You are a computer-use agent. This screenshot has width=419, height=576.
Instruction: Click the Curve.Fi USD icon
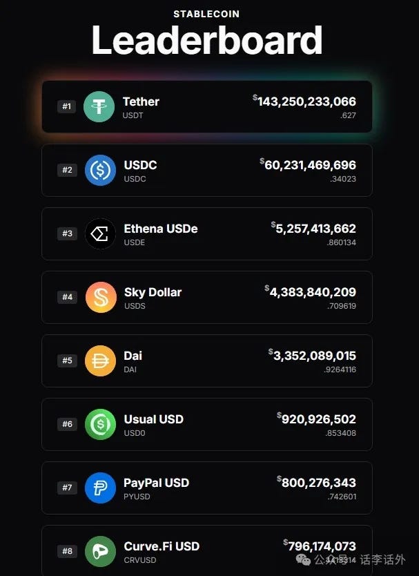[x=100, y=551]
